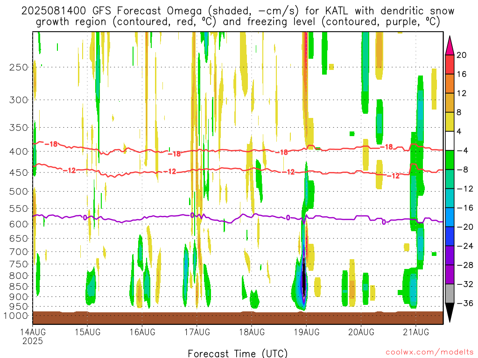Image resolution: width=478 pixels, height=358 pixels.
Task: Click the colorbar value -24
Action: click(465, 246)
